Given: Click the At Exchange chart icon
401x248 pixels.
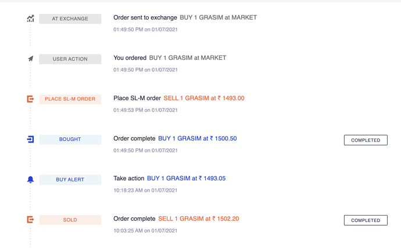Looking at the screenshot, I should click(30, 19).
